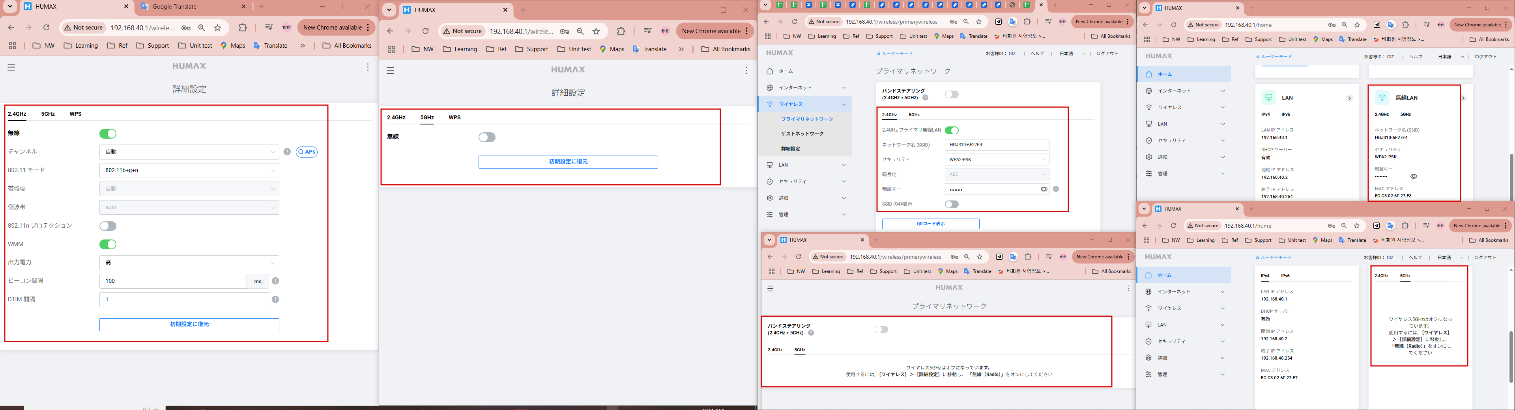Click ログアウト in the many-tab window
The height and width of the screenshot is (410, 1515).
tap(1107, 54)
